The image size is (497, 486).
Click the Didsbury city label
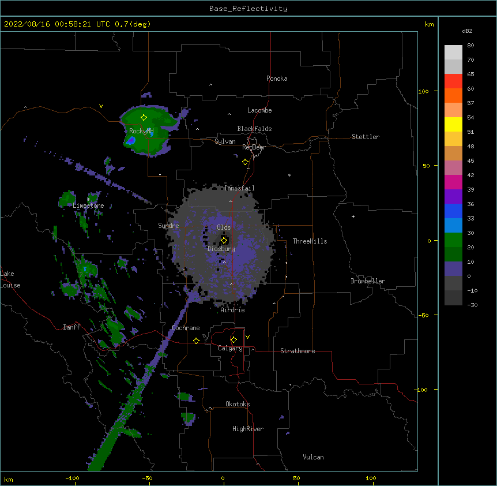(x=221, y=249)
